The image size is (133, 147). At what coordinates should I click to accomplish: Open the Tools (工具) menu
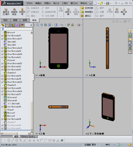tap(65, 3)
